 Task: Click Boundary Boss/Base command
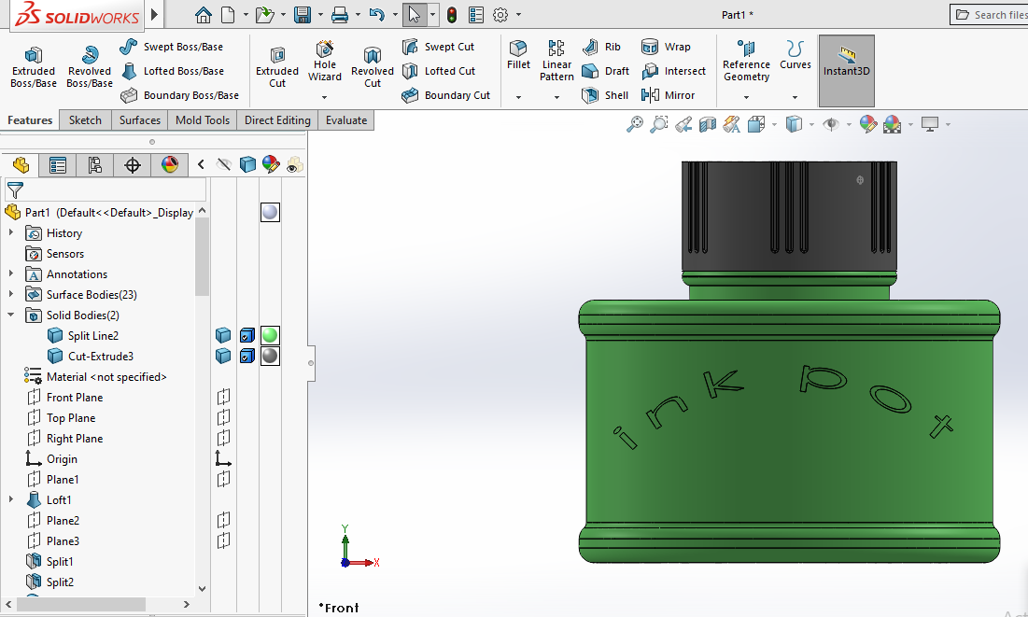[x=179, y=95]
